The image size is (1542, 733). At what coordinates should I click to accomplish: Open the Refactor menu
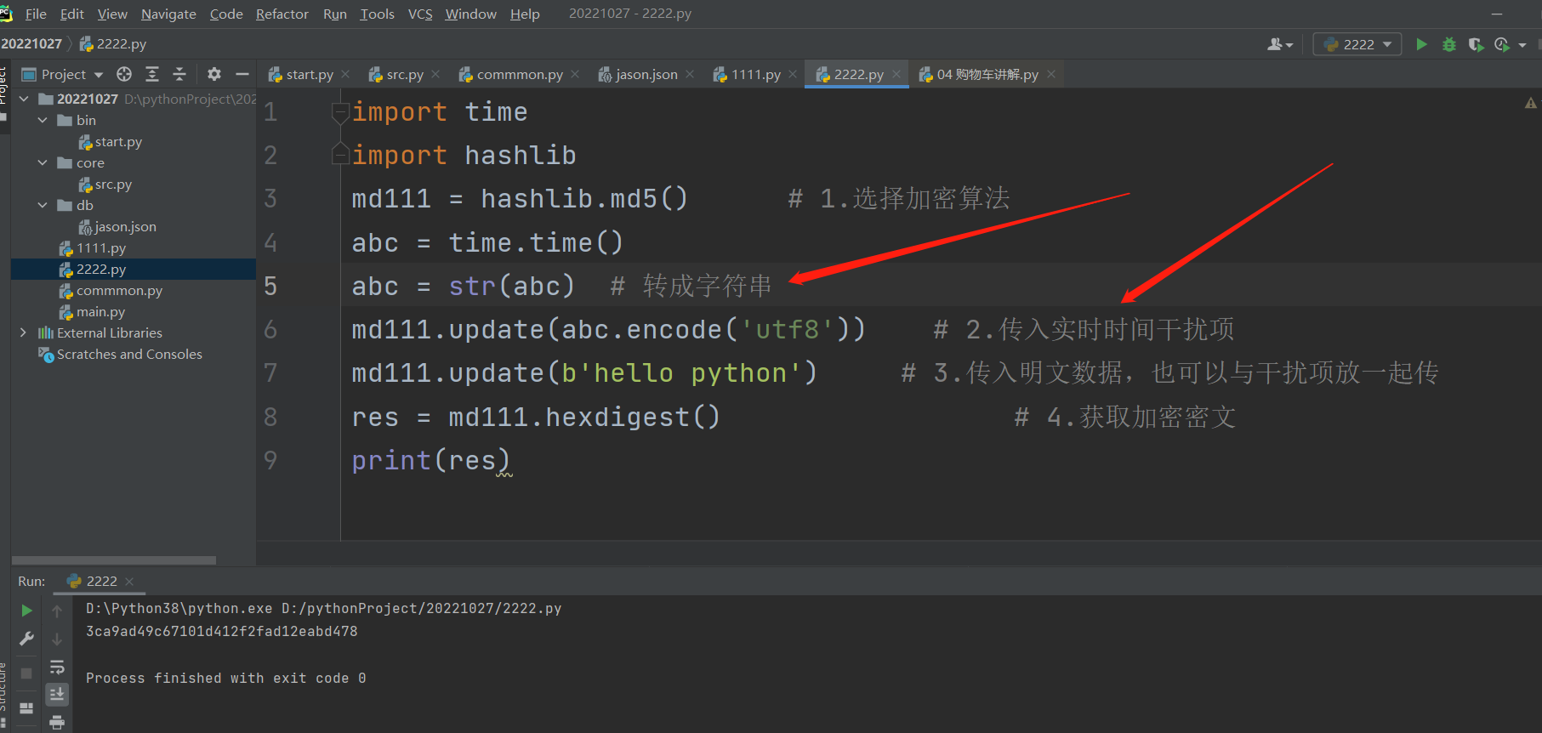[x=282, y=14]
